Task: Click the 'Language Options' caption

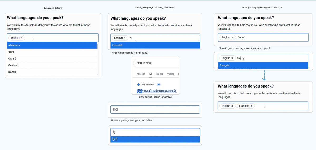Action: [53, 8]
